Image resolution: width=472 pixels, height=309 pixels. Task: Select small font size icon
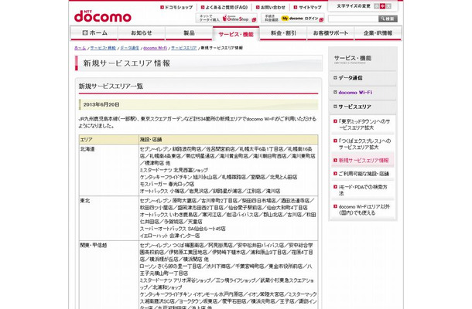pyautogui.click(x=376, y=6)
